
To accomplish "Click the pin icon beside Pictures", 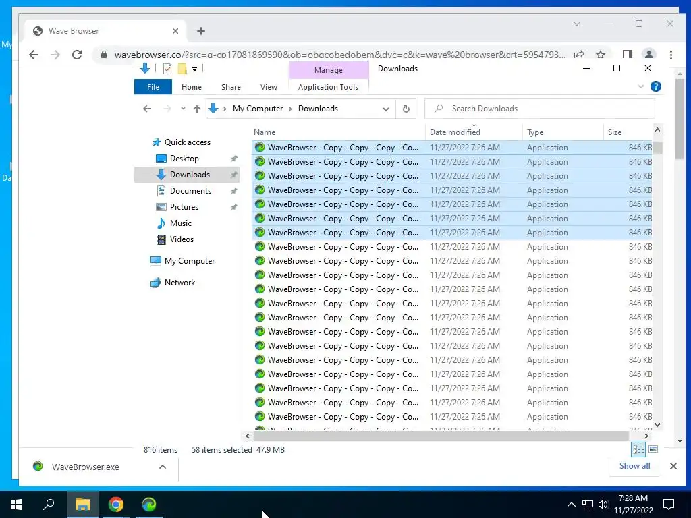I will pos(233,207).
